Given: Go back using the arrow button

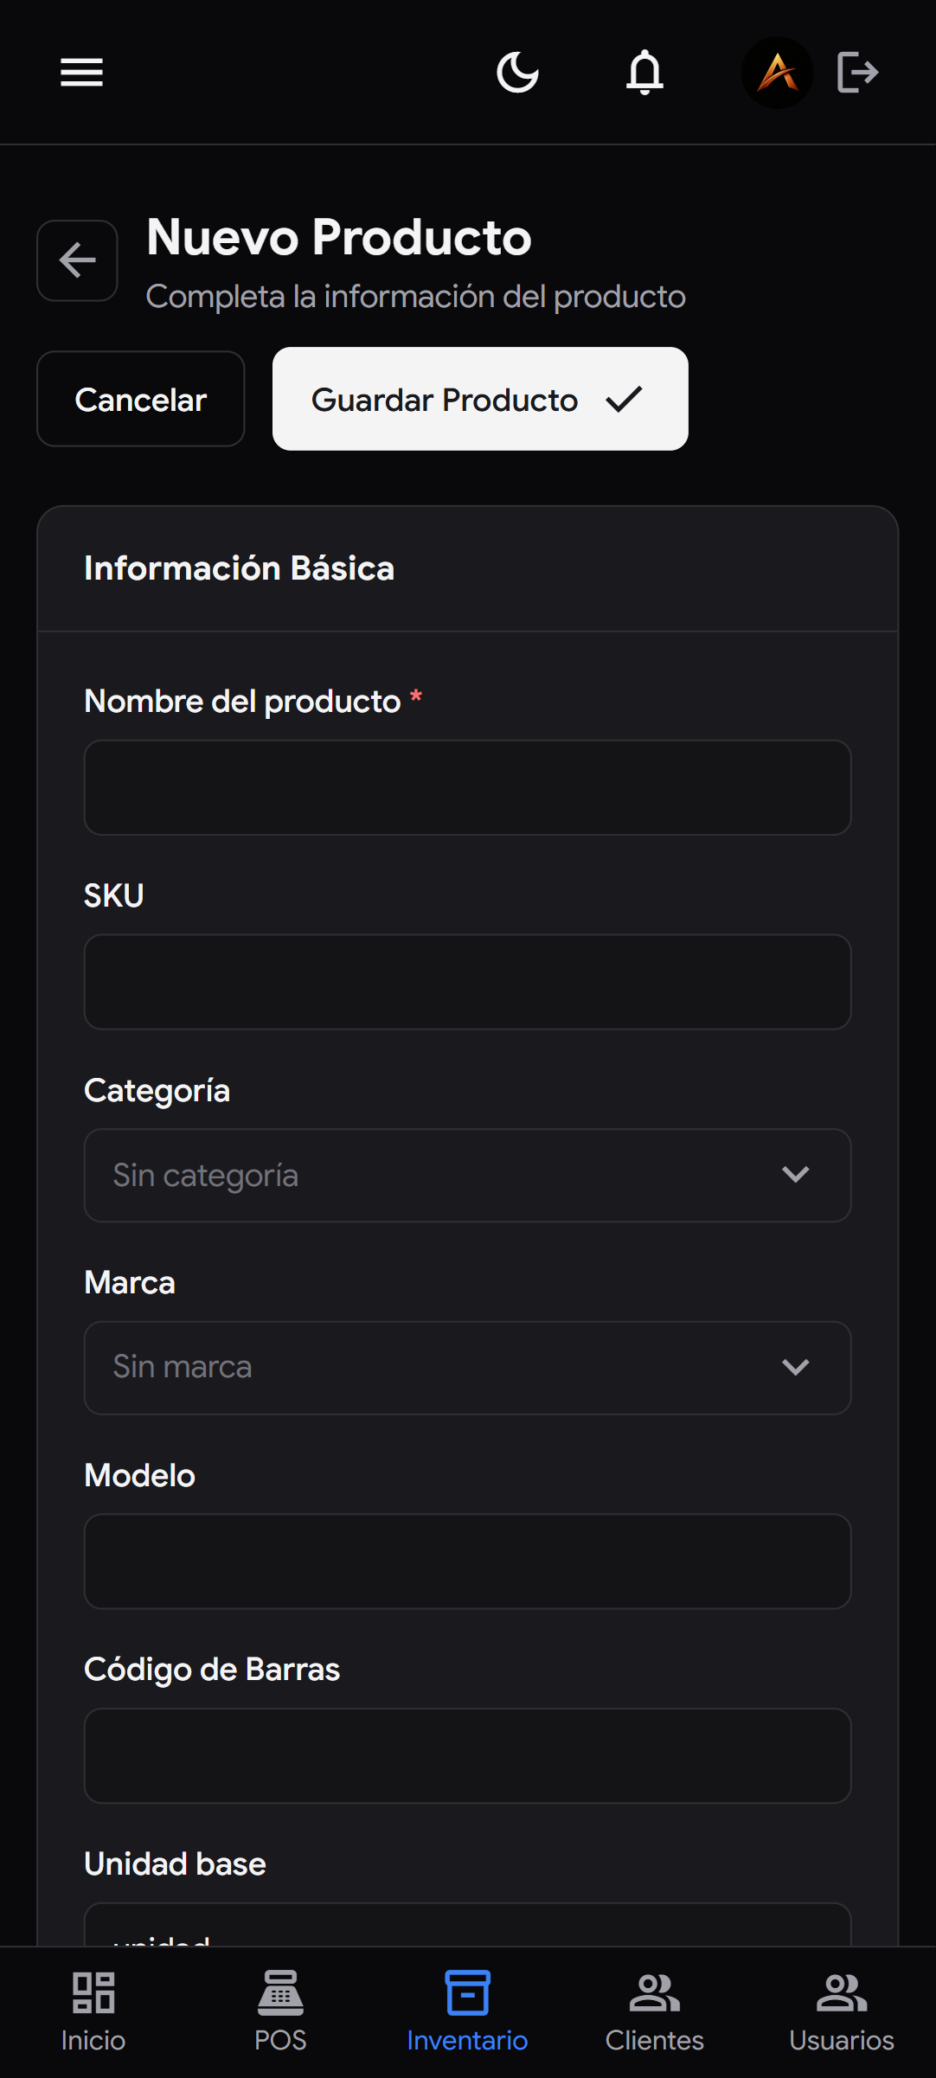Looking at the screenshot, I should [77, 260].
